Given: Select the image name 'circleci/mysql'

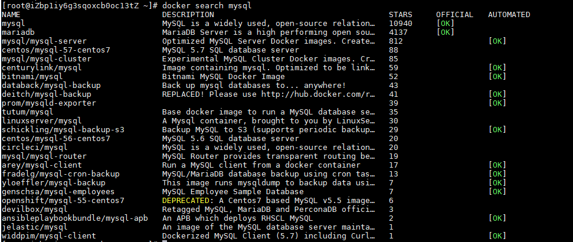Looking at the screenshot, I should click(35, 148).
